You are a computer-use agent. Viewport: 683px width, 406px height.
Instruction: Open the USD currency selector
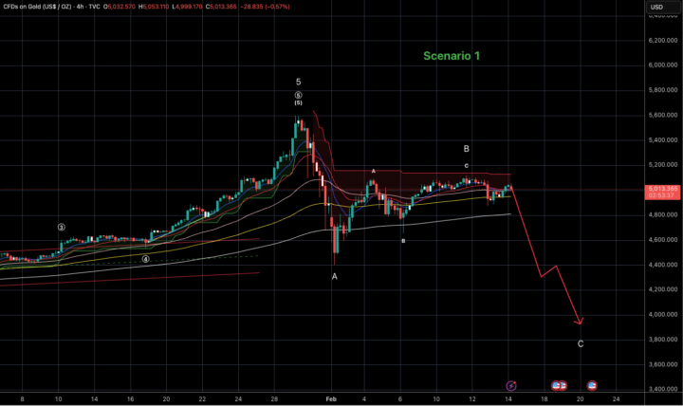[662, 7]
